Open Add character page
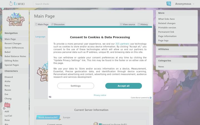Screen dimensions: 200x125 (7, 111)
